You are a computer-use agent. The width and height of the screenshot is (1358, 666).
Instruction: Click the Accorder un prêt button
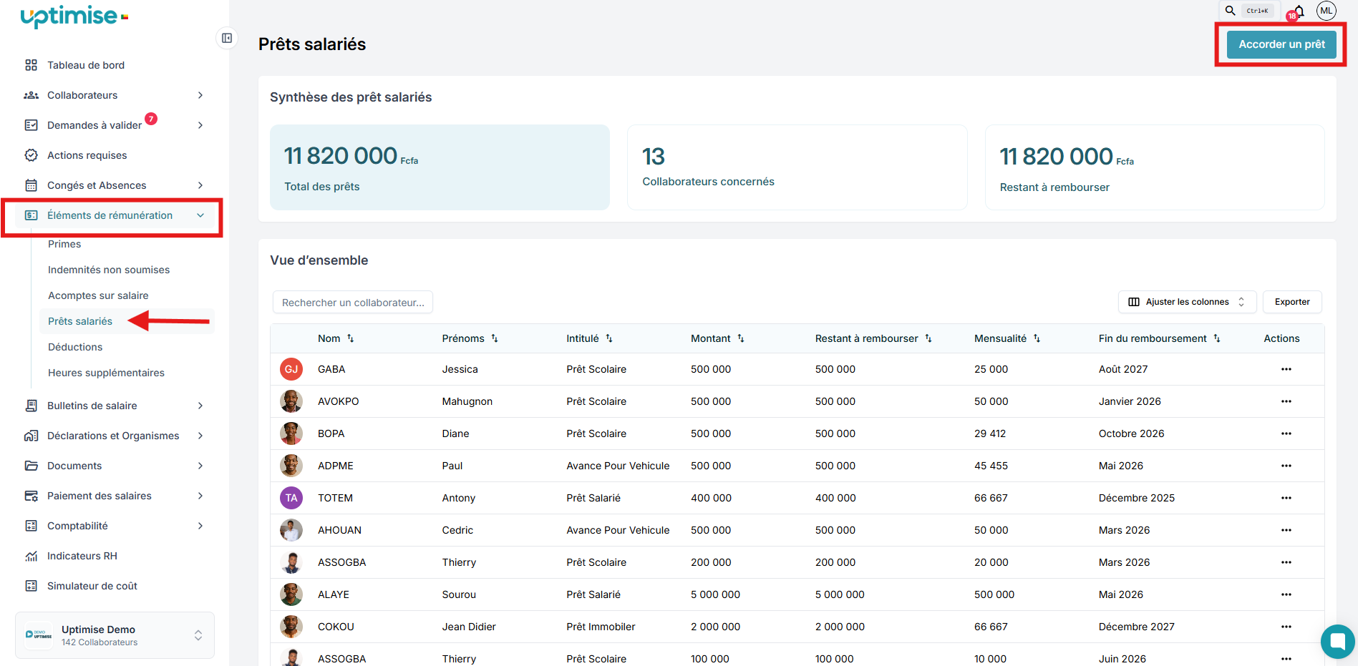pos(1281,44)
